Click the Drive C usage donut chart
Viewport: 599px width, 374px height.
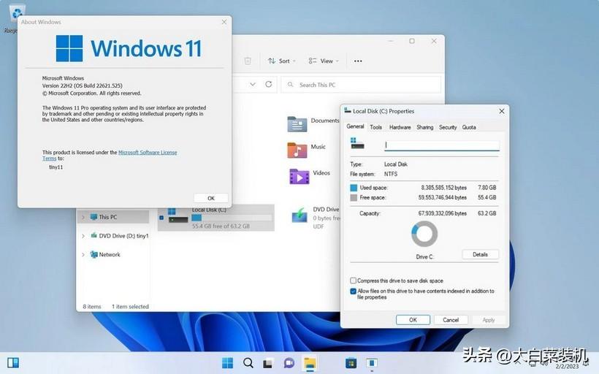point(424,234)
